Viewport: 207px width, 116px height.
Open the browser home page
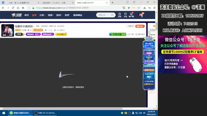pyautogui.click(x=18, y=8)
